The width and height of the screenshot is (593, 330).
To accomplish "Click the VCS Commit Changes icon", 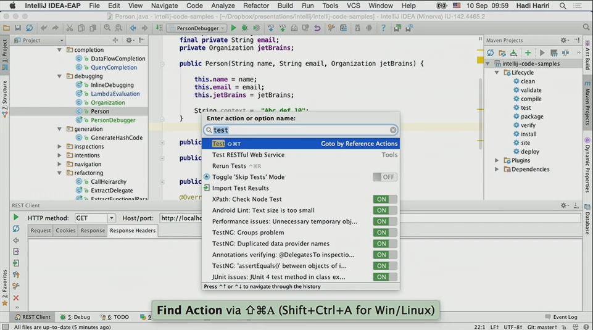I will coord(283,28).
